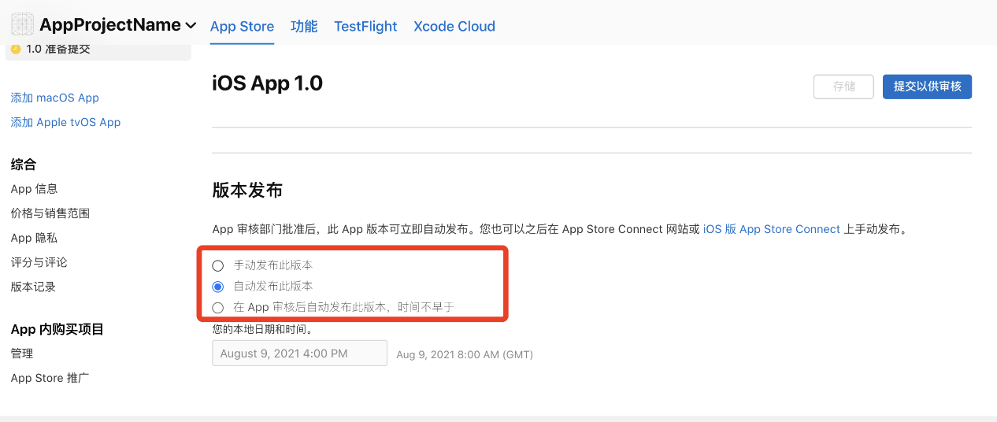
Task: Select the 时间不早于 scheduled release option
Action: pyautogui.click(x=218, y=308)
